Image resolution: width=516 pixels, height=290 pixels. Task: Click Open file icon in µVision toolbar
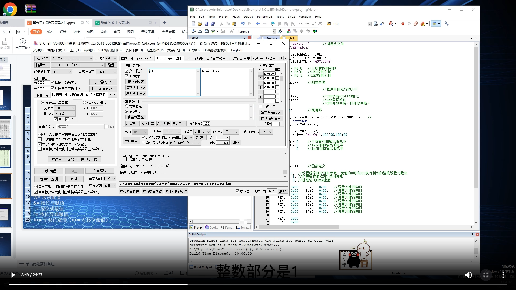[200, 24]
